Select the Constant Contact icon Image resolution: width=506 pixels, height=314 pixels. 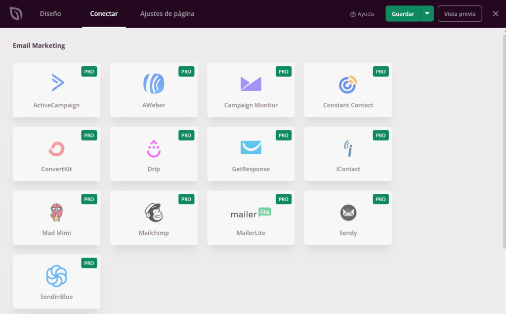tap(348, 83)
